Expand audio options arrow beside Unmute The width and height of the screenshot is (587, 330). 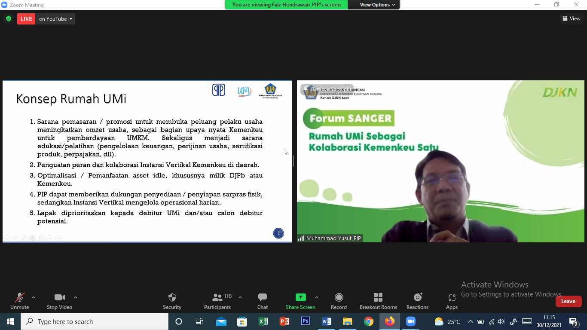pos(34,297)
